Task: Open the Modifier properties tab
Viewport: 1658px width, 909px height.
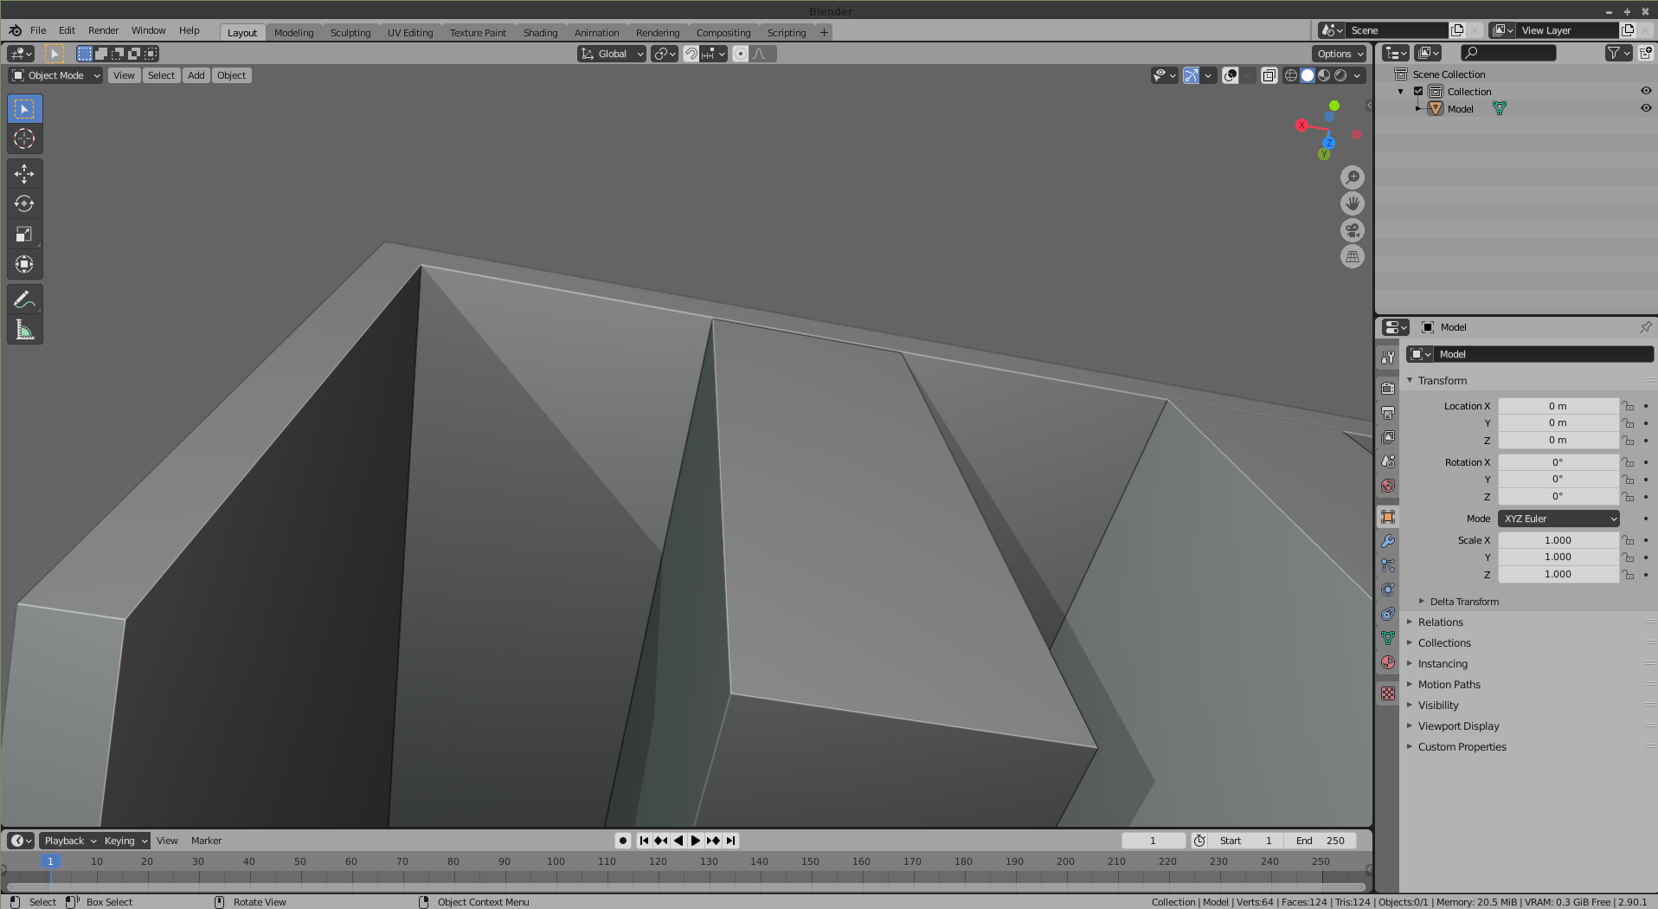Action: pos(1388,541)
